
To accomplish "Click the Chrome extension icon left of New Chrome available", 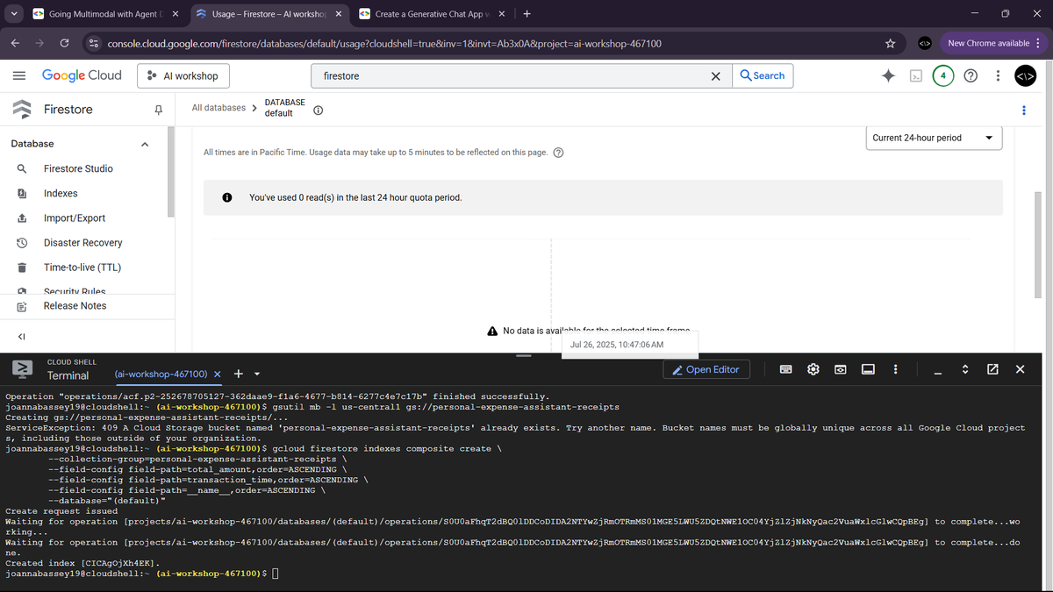I will point(924,43).
